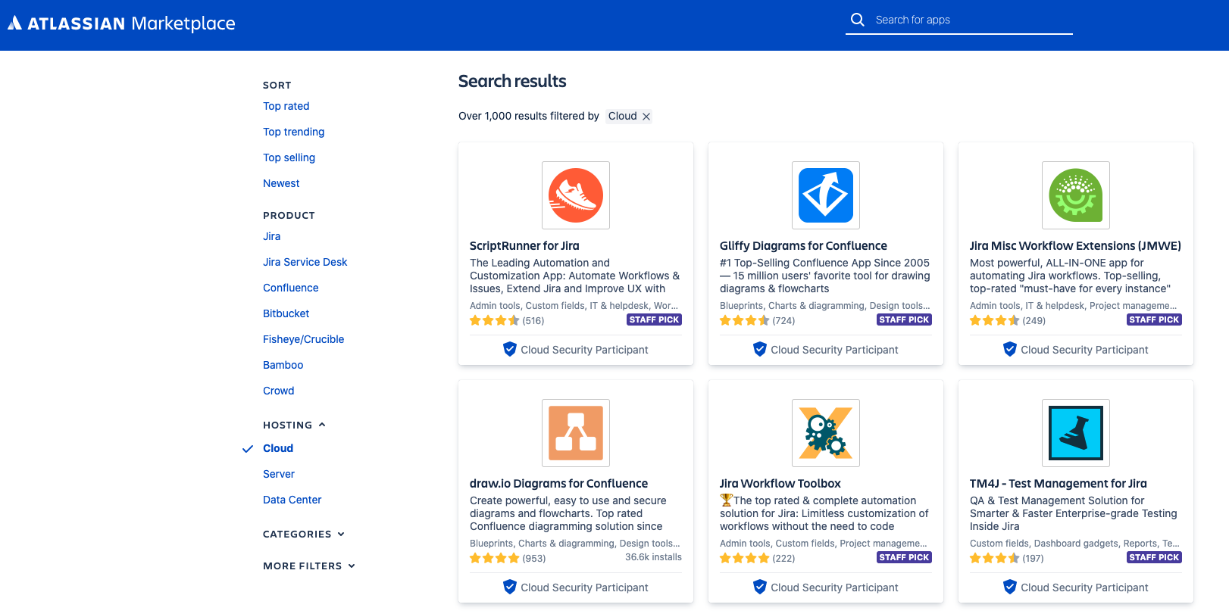The height and width of the screenshot is (614, 1229).
Task: Open the draw.io Diagrams app icon
Action: click(x=576, y=433)
